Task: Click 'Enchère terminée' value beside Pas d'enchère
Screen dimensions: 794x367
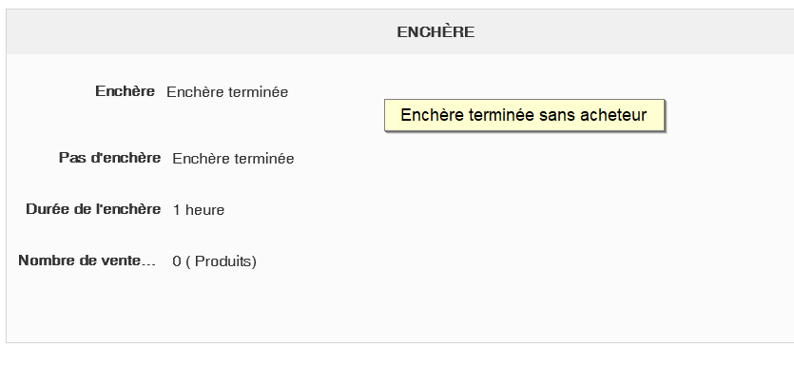Action: (233, 159)
